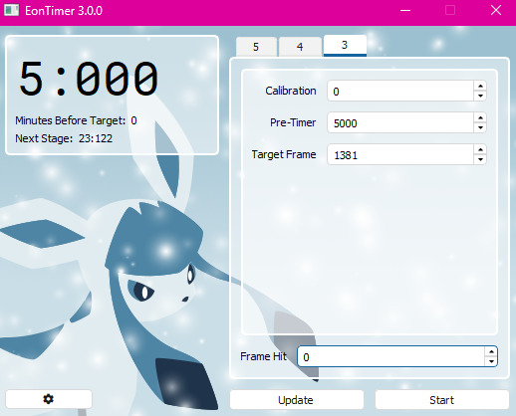The width and height of the screenshot is (516, 416).
Task: Click the EonTimer 3.0.0 title text
Action: point(64,11)
